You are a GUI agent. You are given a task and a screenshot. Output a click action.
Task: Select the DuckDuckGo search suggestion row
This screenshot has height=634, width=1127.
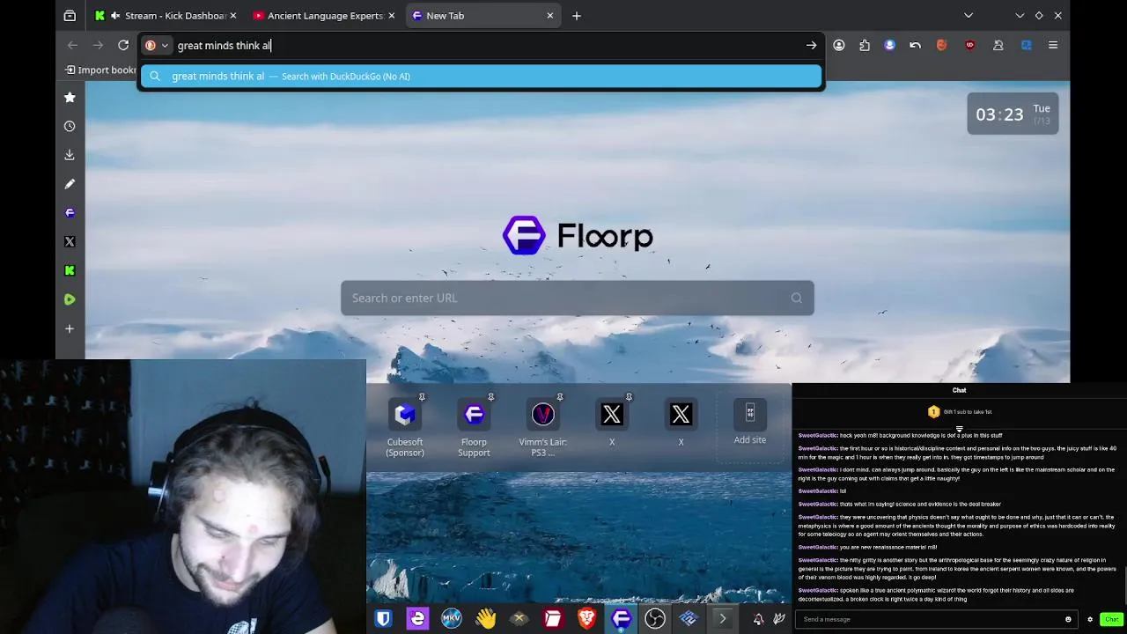coord(481,76)
